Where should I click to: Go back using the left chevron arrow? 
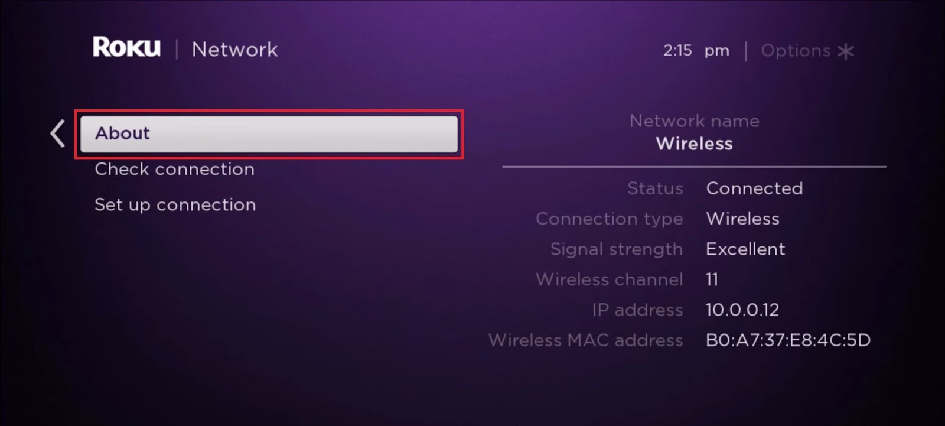pyautogui.click(x=57, y=134)
